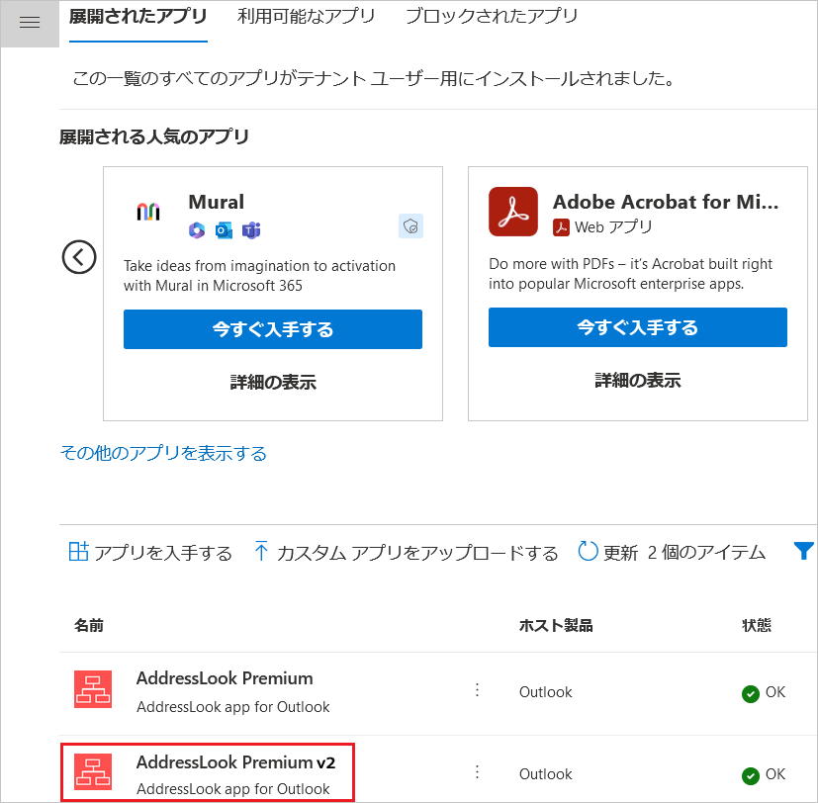Click the Adobe Acrobat app icon
Screen dimensions: 818x803
click(512, 212)
